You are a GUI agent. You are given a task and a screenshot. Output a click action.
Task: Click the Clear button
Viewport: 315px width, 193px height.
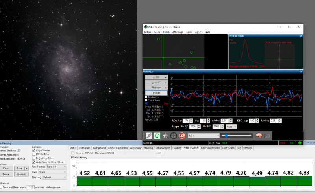[x=6, y=168]
